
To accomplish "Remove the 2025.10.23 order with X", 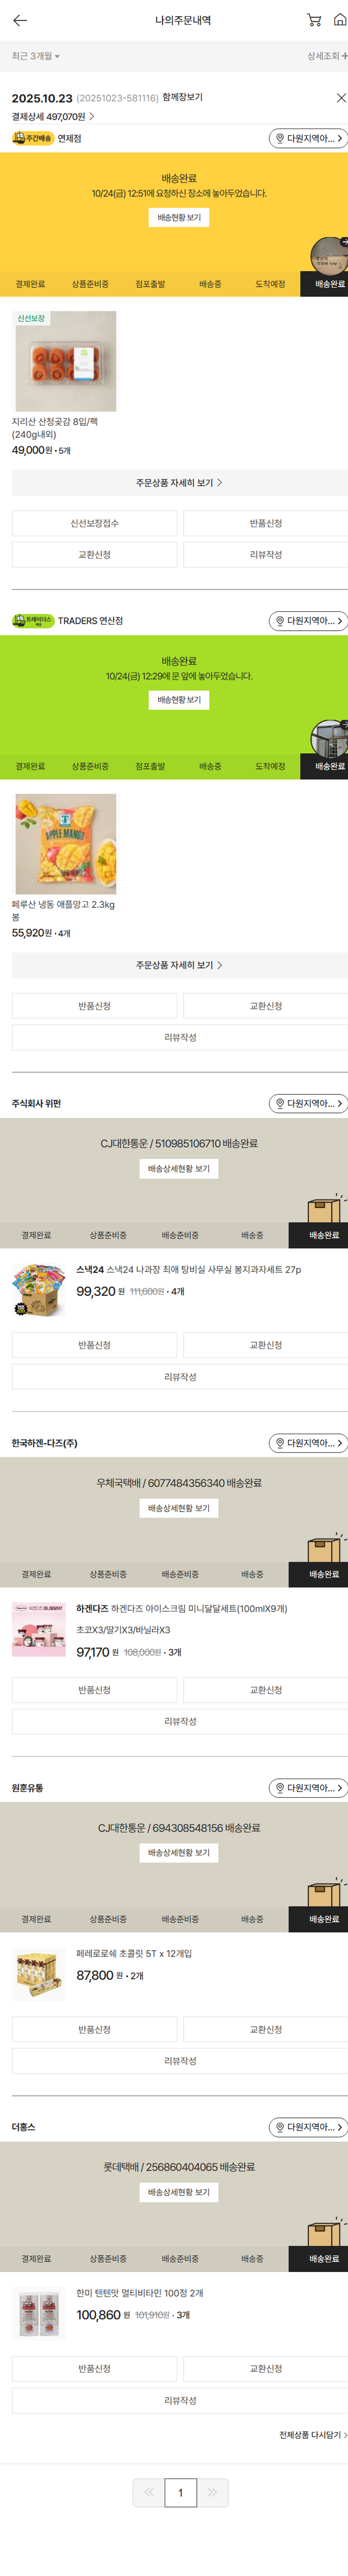I will click(x=340, y=98).
